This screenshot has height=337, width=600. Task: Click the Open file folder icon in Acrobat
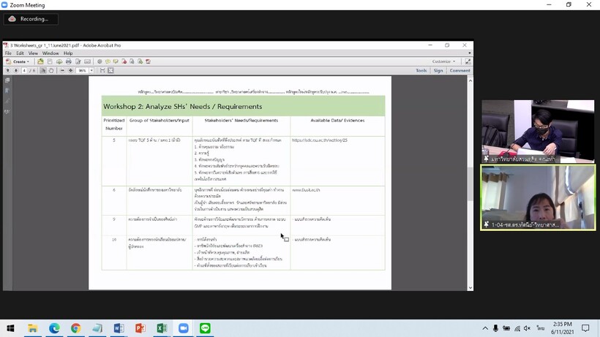(x=40, y=61)
